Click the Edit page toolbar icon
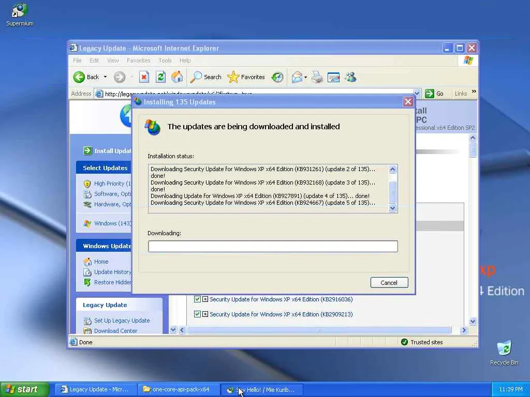The height and width of the screenshot is (397, 530). [x=334, y=78]
